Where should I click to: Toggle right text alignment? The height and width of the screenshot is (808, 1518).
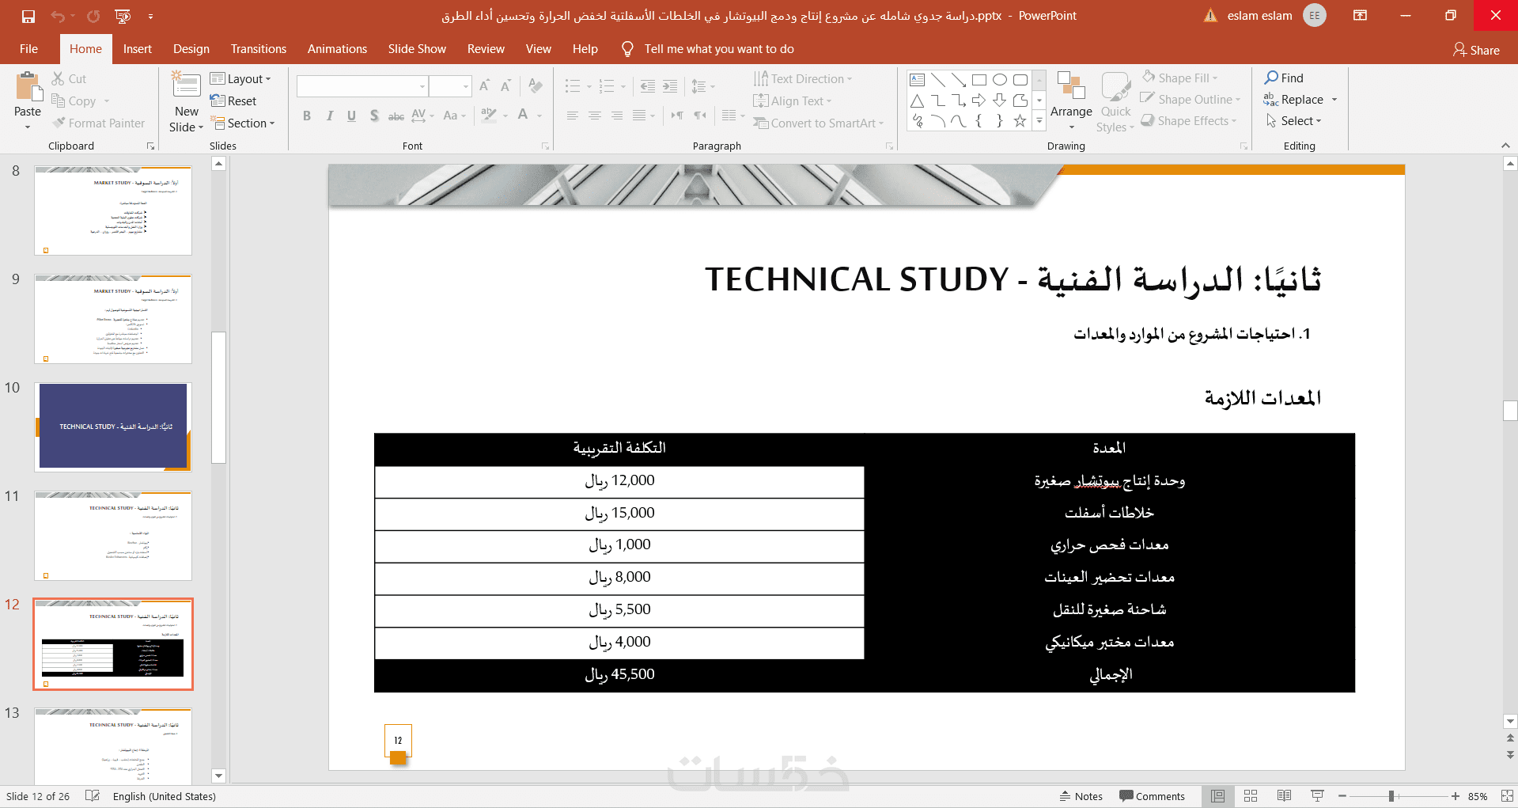[x=616, y=116]
